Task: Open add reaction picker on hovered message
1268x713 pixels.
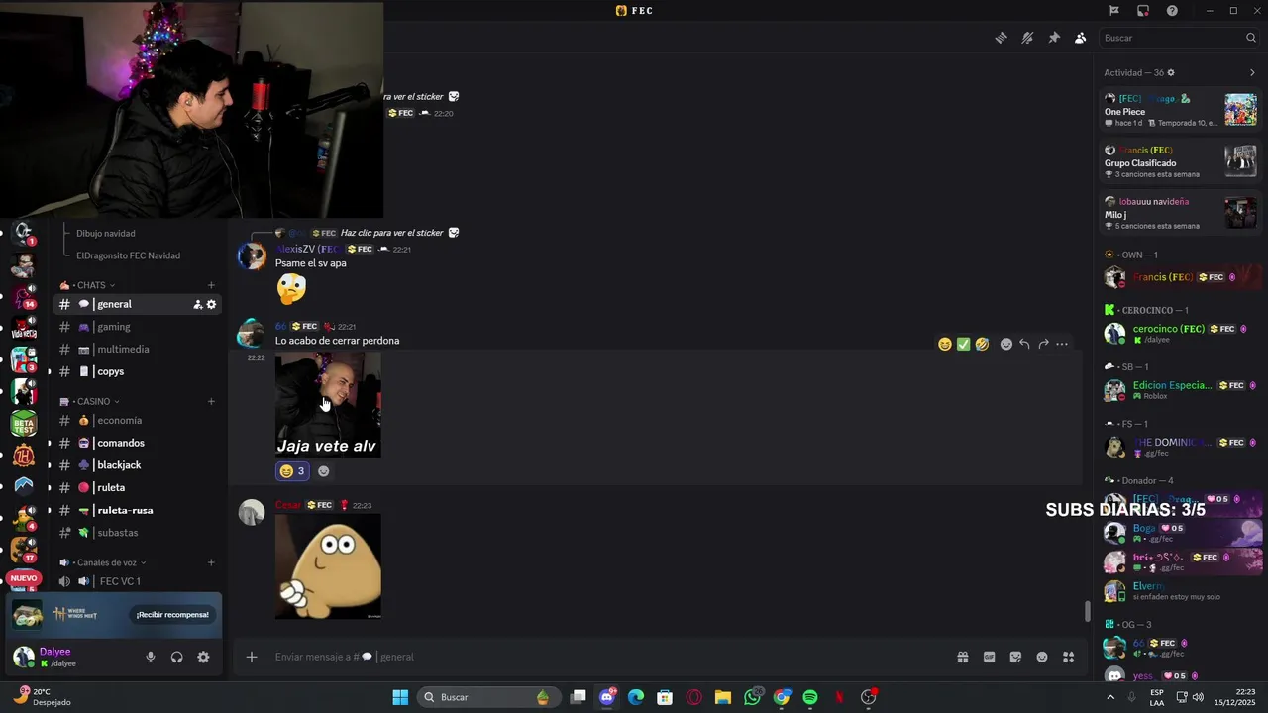Action: [1005, 344]
